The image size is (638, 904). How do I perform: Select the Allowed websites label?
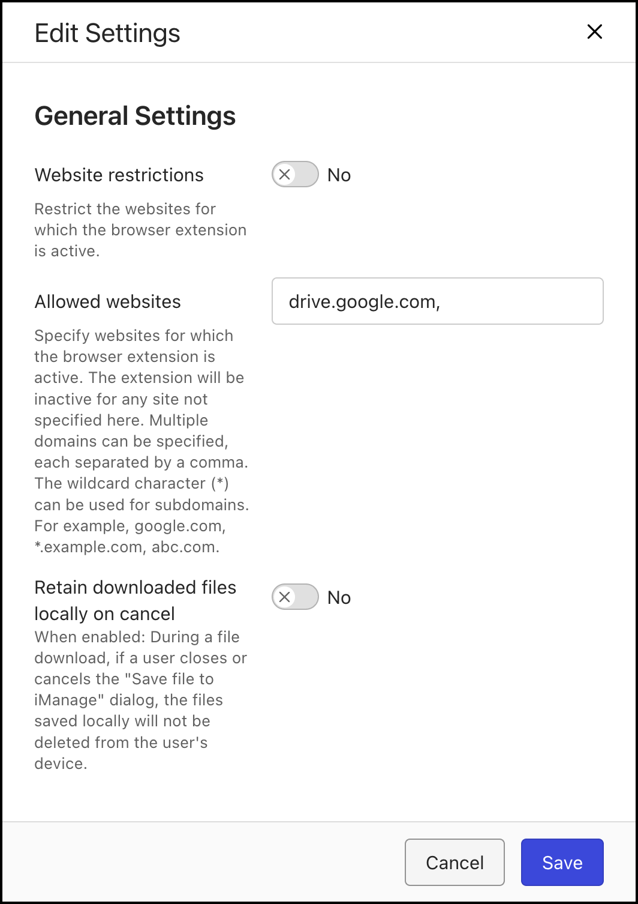[x=108, y=302]
